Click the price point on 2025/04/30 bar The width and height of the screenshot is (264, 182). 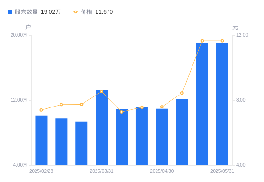[162, 107]
